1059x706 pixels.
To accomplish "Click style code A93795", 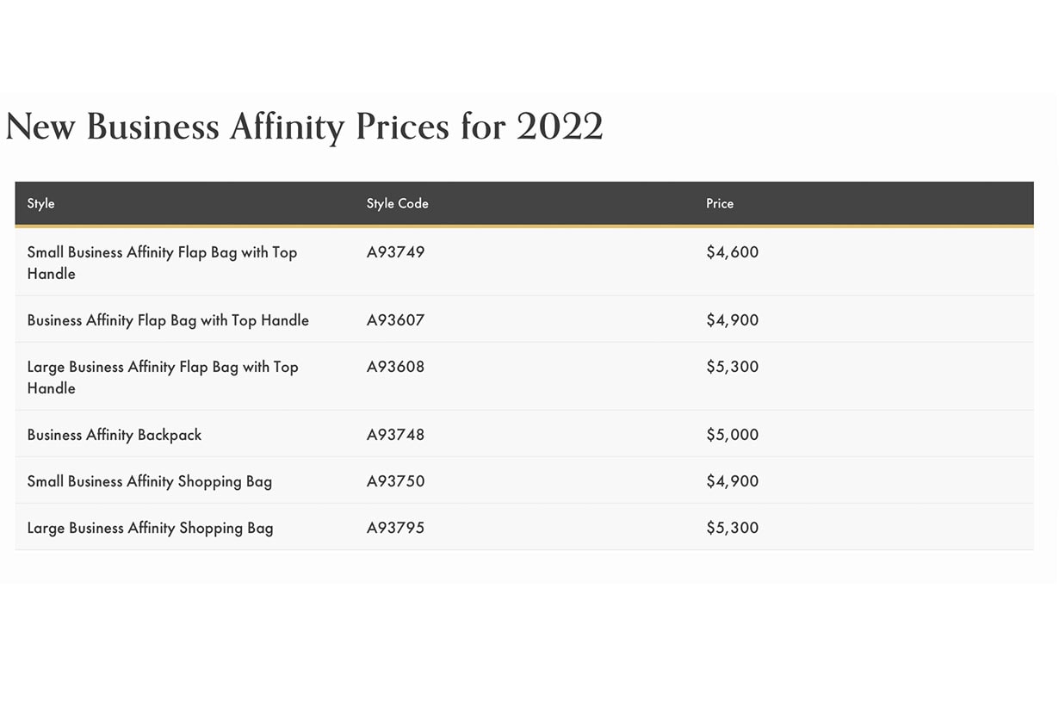I will (395, 528).
